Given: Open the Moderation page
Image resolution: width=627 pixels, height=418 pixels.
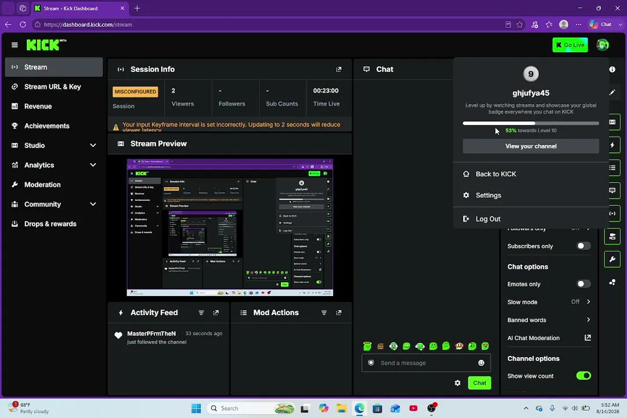Looking at the screenshot, I should point(54,185).
